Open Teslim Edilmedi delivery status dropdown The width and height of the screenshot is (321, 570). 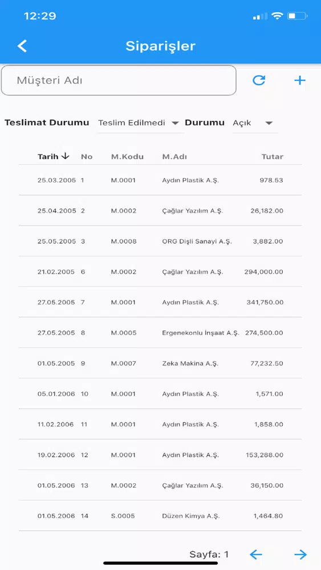[140, 123]
